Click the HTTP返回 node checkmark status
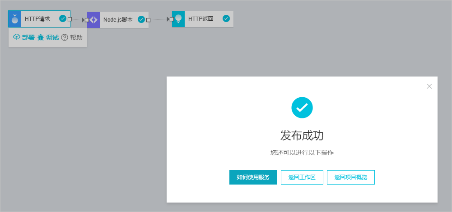 click(x=226, y=18)
